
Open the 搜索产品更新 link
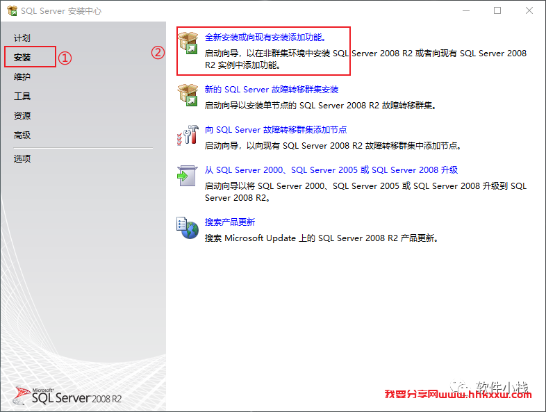coord(229,222)
